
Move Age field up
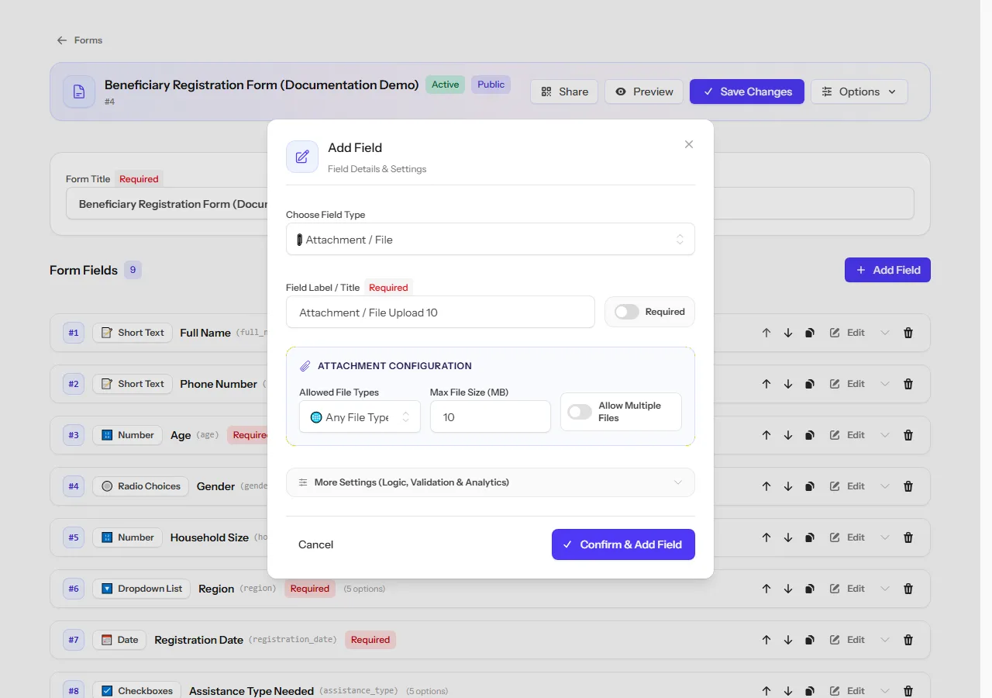[x=766, y=435]
